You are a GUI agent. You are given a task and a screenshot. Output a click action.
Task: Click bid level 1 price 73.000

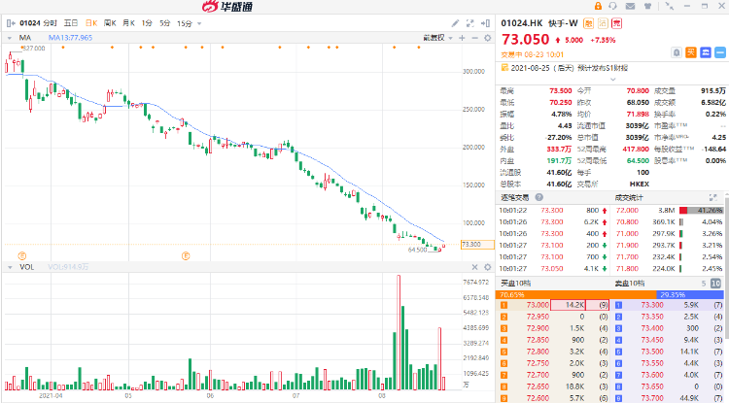(538, 305)
